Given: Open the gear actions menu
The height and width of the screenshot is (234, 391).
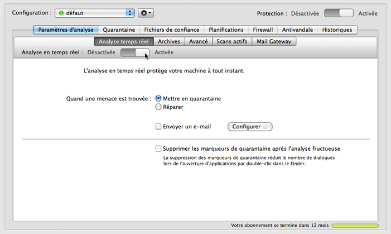Looking at the screenshot, I should pyautogui.click(x=146, y=13).
